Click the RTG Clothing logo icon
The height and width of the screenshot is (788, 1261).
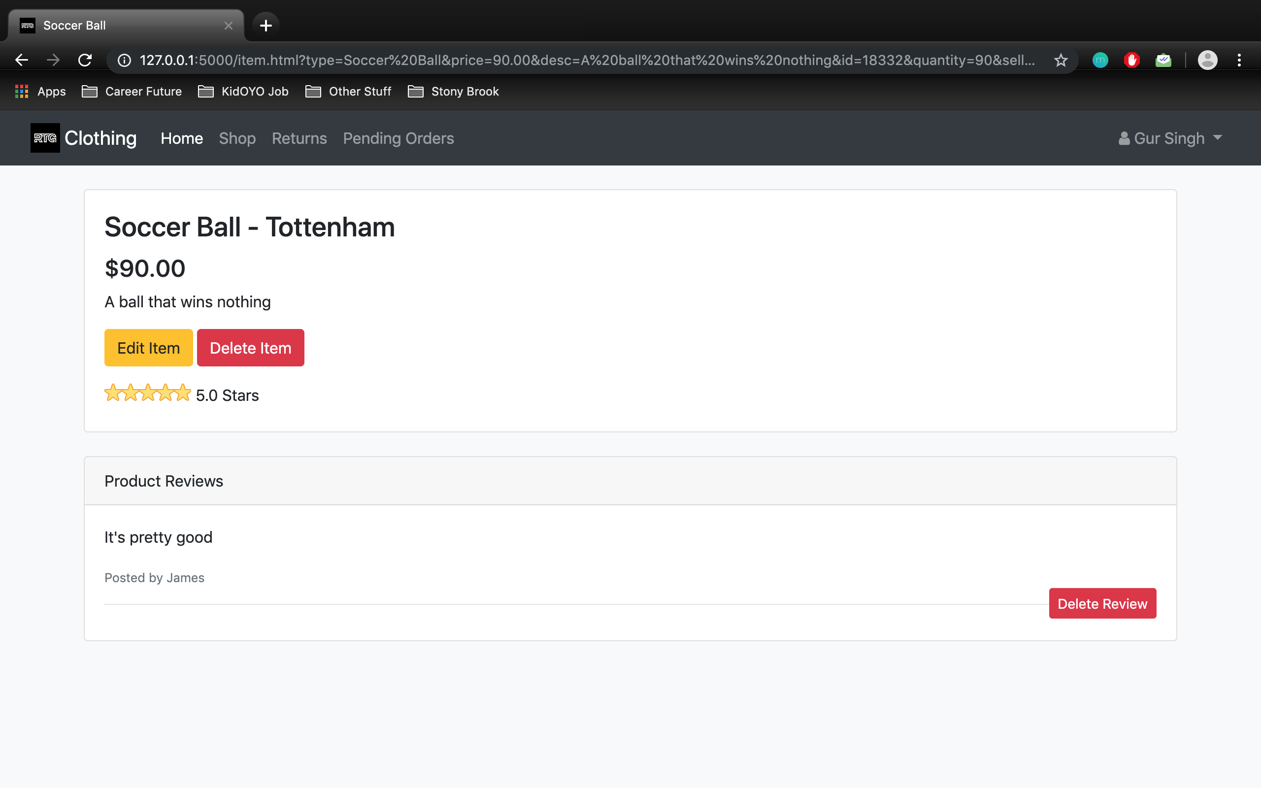click(x=45, y=138)
